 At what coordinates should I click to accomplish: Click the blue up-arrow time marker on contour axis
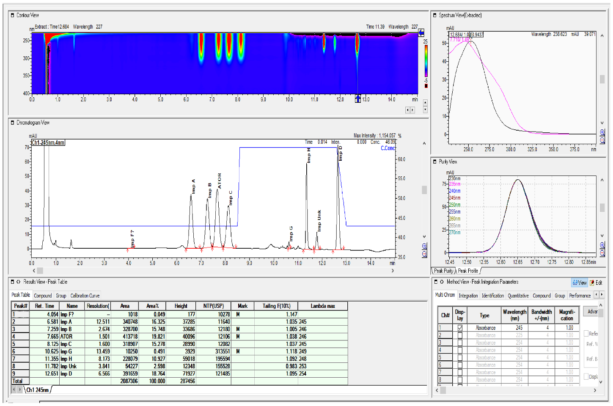click(358, 99)
